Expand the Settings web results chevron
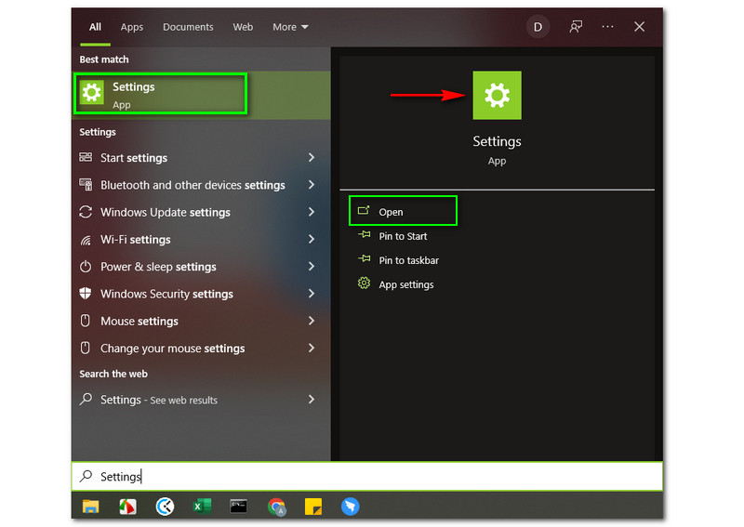 pyautogui.click(x=312, y=400)
